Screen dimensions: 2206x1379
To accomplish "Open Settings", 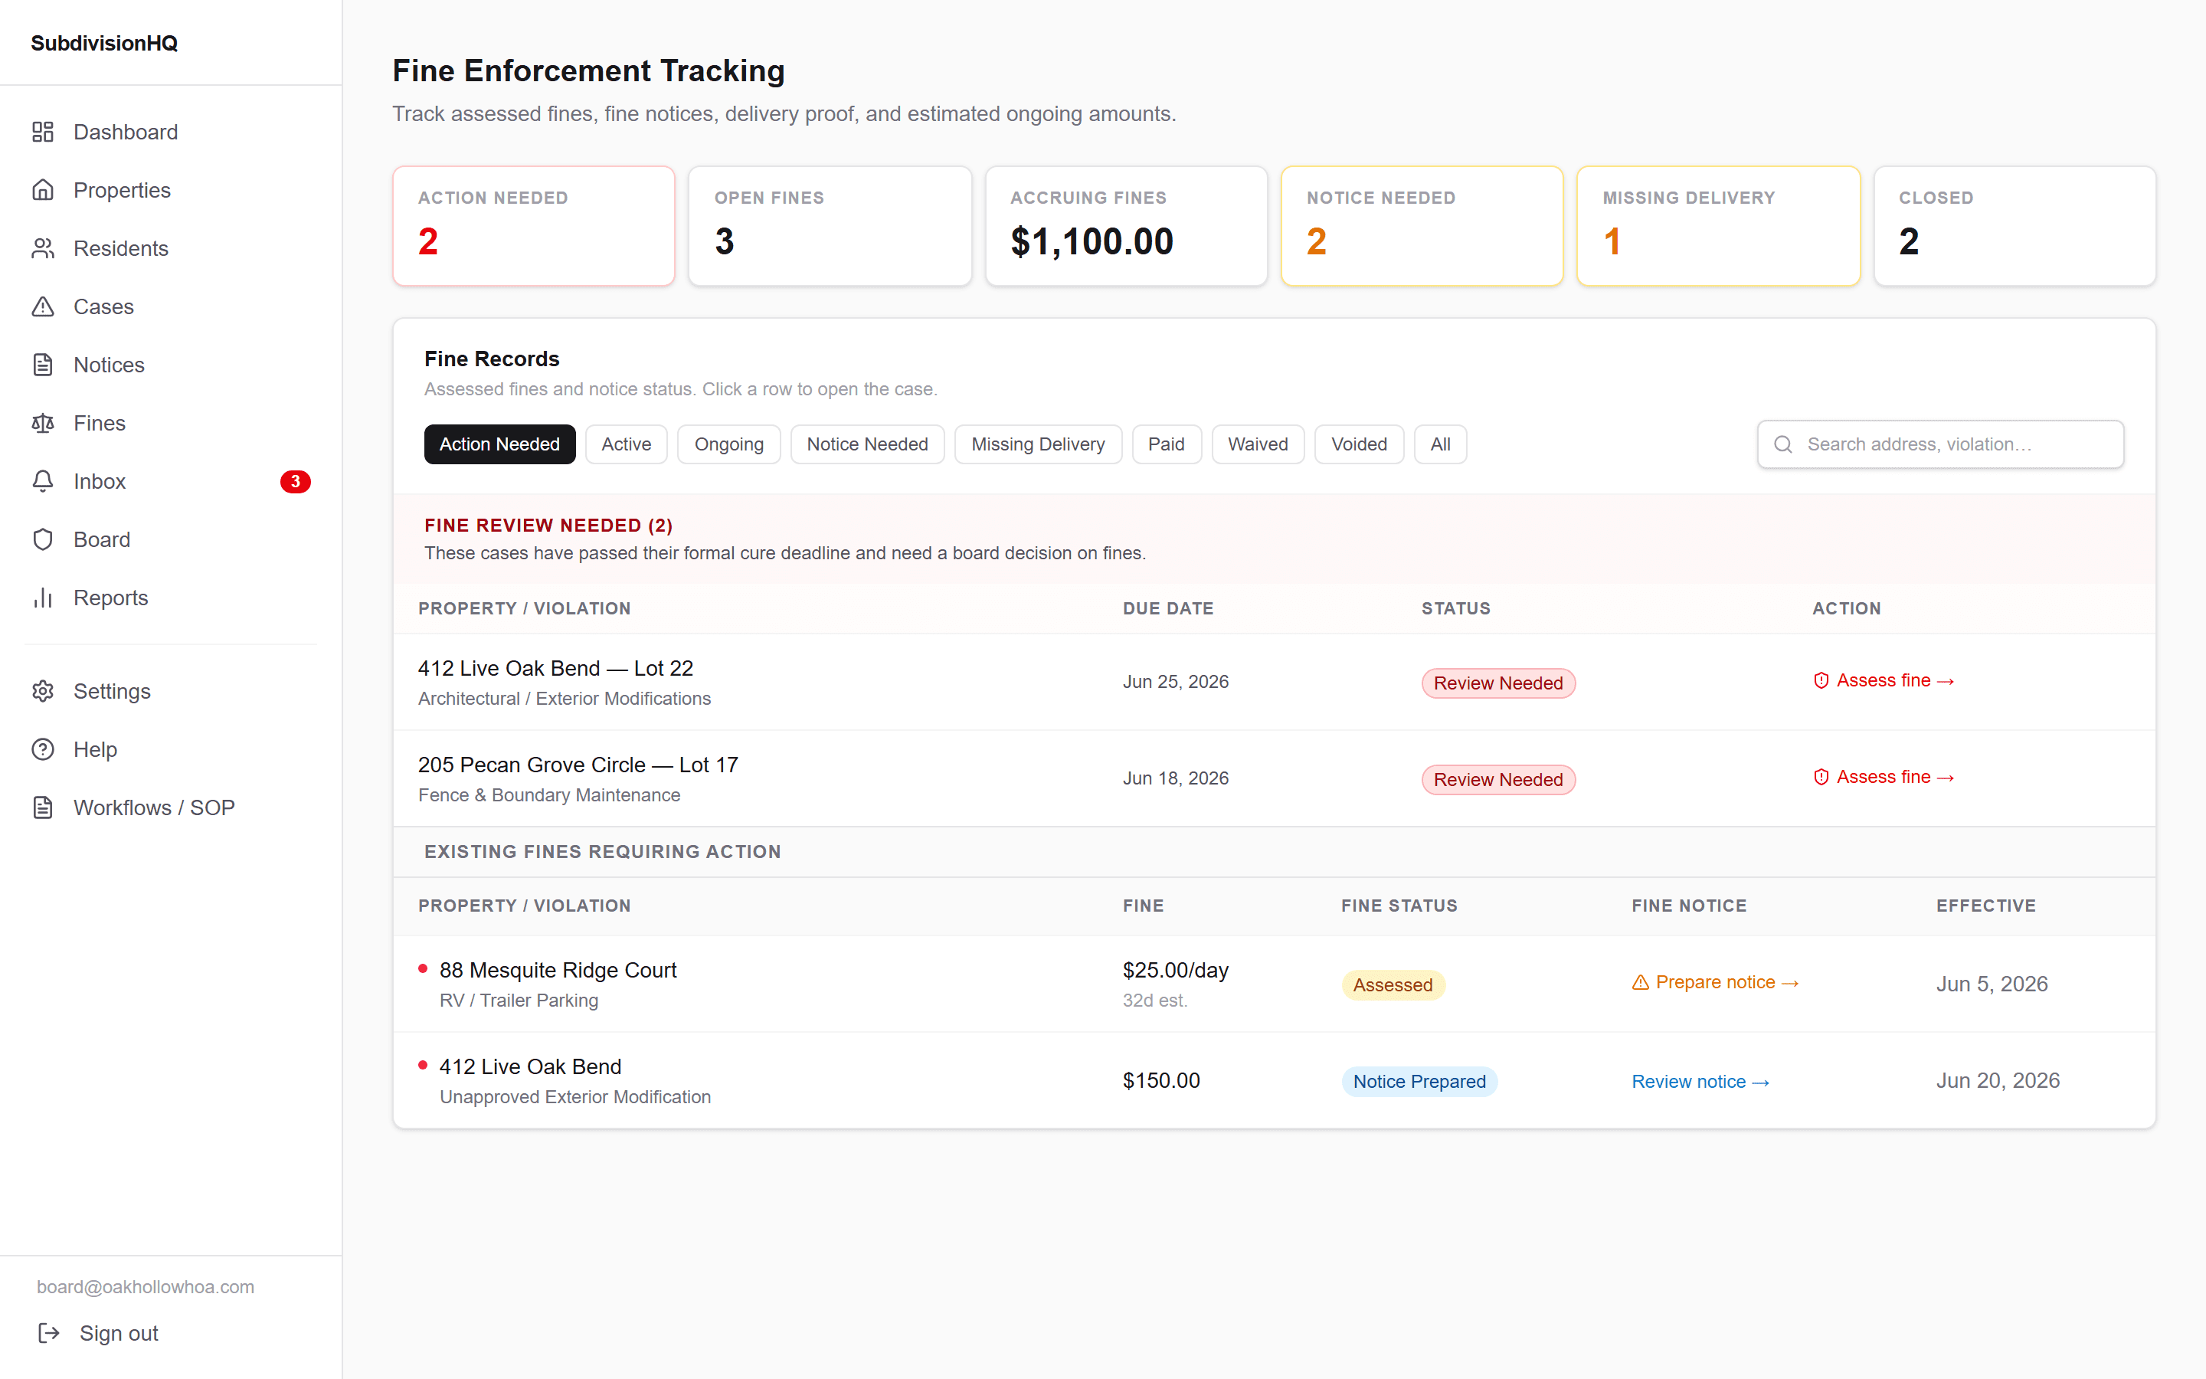I will click(x=172, y=691).
